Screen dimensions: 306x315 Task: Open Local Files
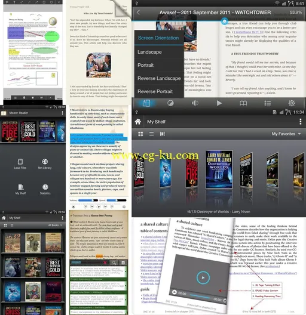click(20, 163)
